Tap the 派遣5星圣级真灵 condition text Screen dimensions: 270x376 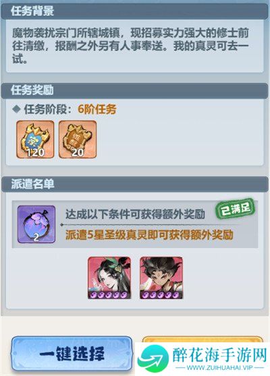(x=149, y=235)
